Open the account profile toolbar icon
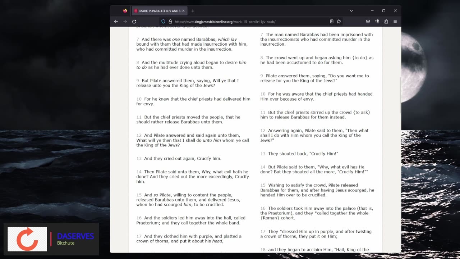This screenshot has height=259, width=460. coord(377,22)
